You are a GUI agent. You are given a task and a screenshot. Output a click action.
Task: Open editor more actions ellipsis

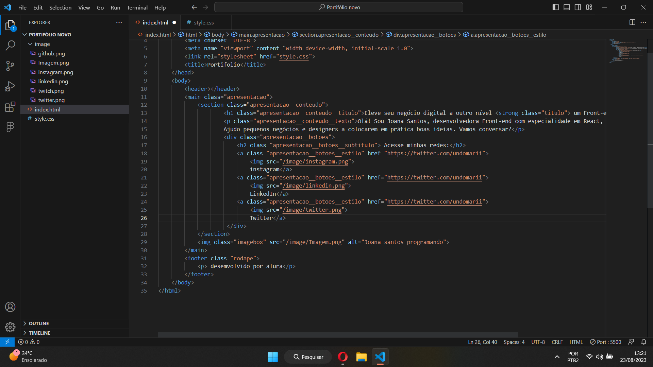643,22
